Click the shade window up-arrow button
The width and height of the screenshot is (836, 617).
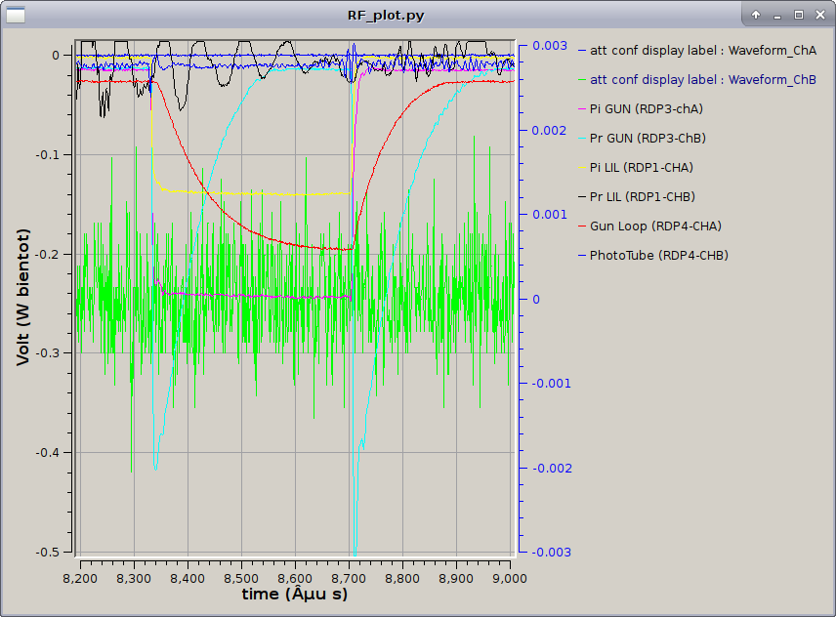click(x=756, y=16)
